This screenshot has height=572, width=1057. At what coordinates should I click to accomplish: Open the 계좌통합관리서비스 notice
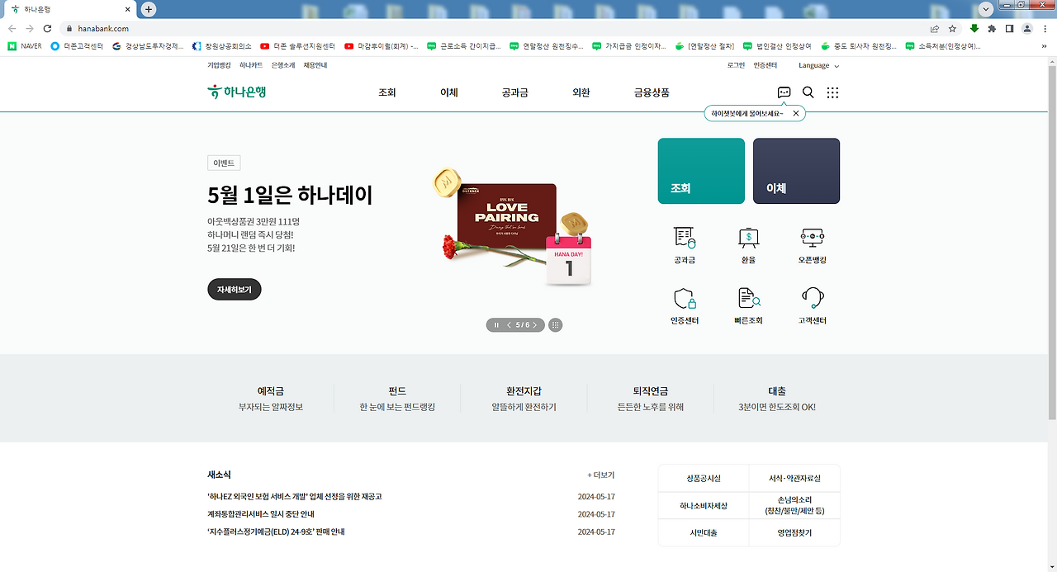click(261, 514)
